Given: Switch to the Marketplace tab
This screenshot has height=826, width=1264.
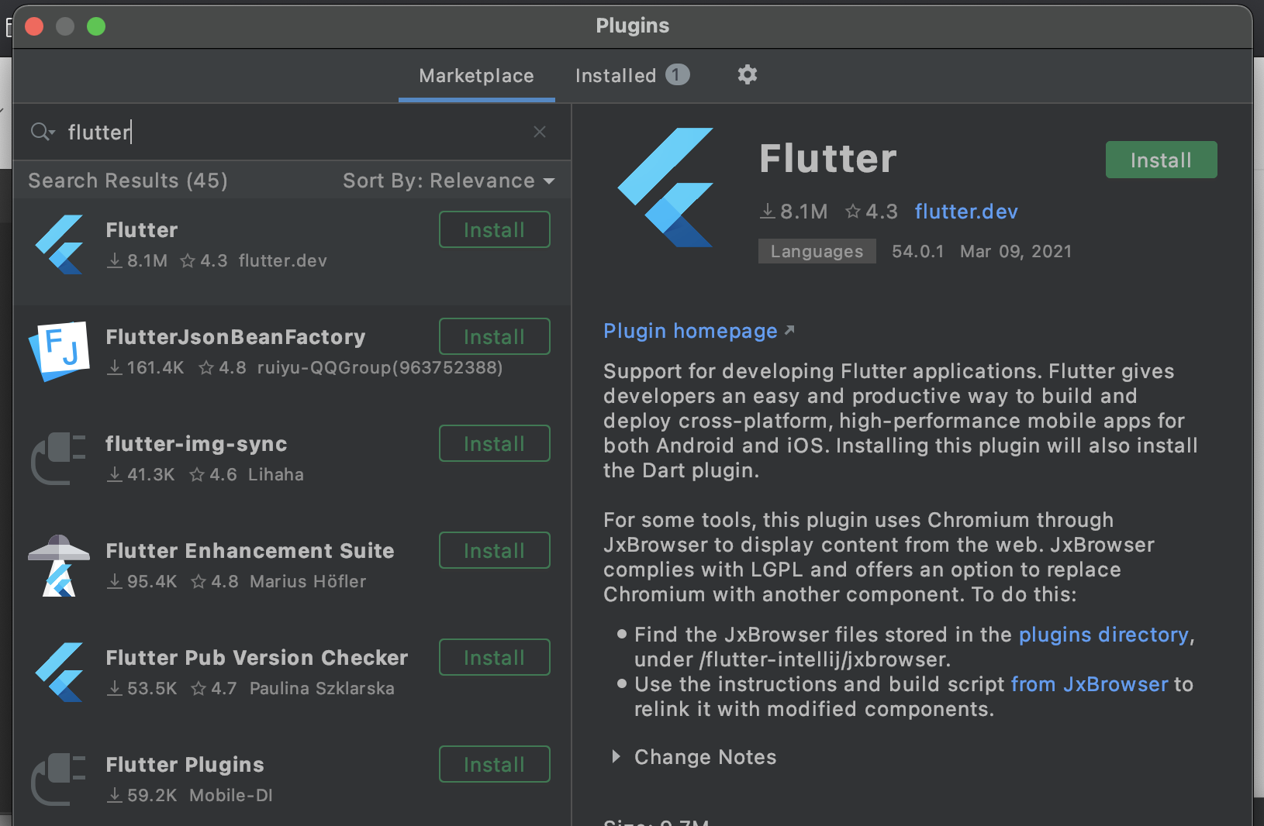Looking at the screenshot, I should [476, 76].
